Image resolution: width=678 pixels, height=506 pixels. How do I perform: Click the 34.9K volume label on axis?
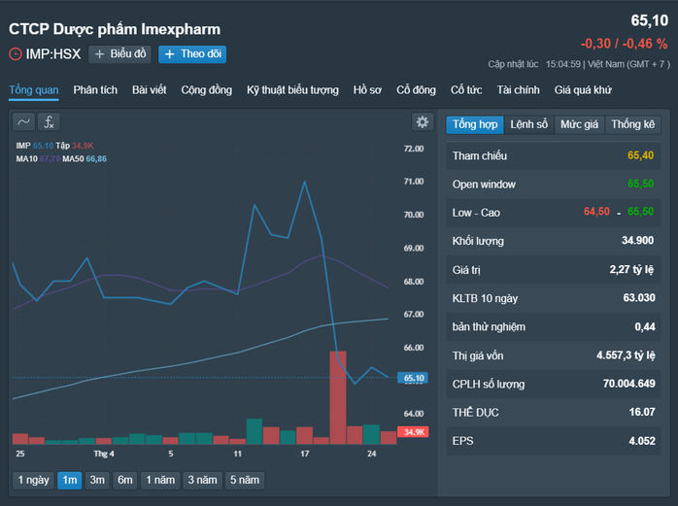(x=413, y=432)
